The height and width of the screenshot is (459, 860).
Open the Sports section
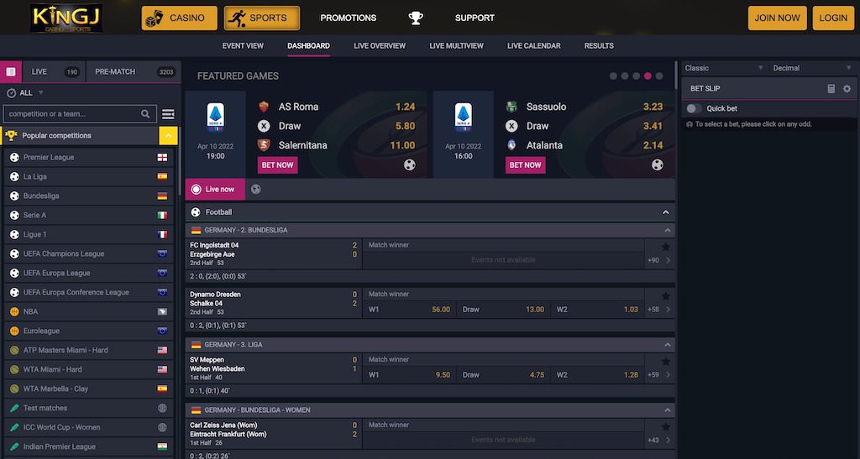click(262, 18)
